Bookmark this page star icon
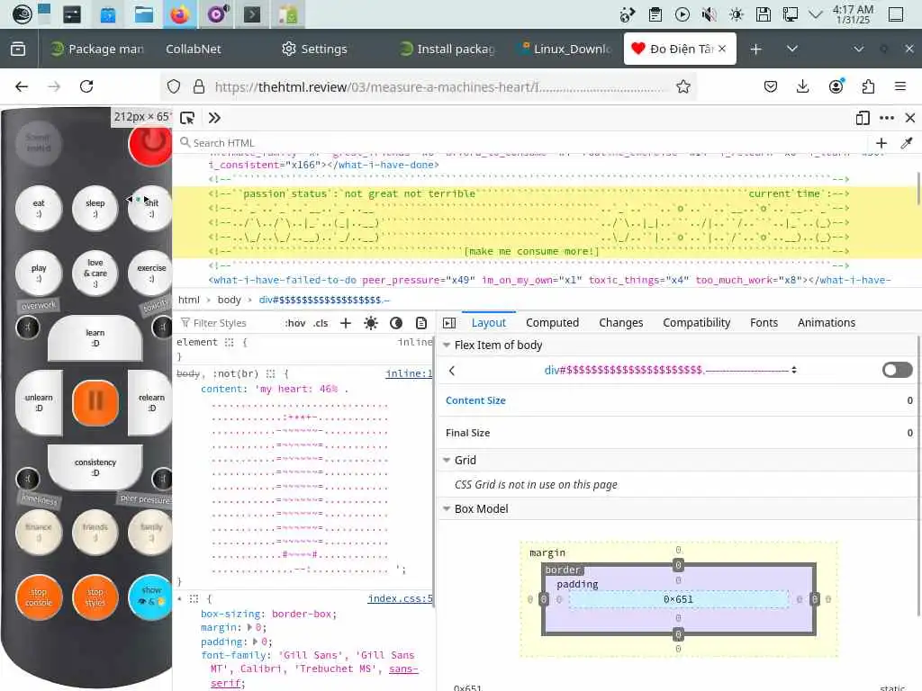 (683, 87)
